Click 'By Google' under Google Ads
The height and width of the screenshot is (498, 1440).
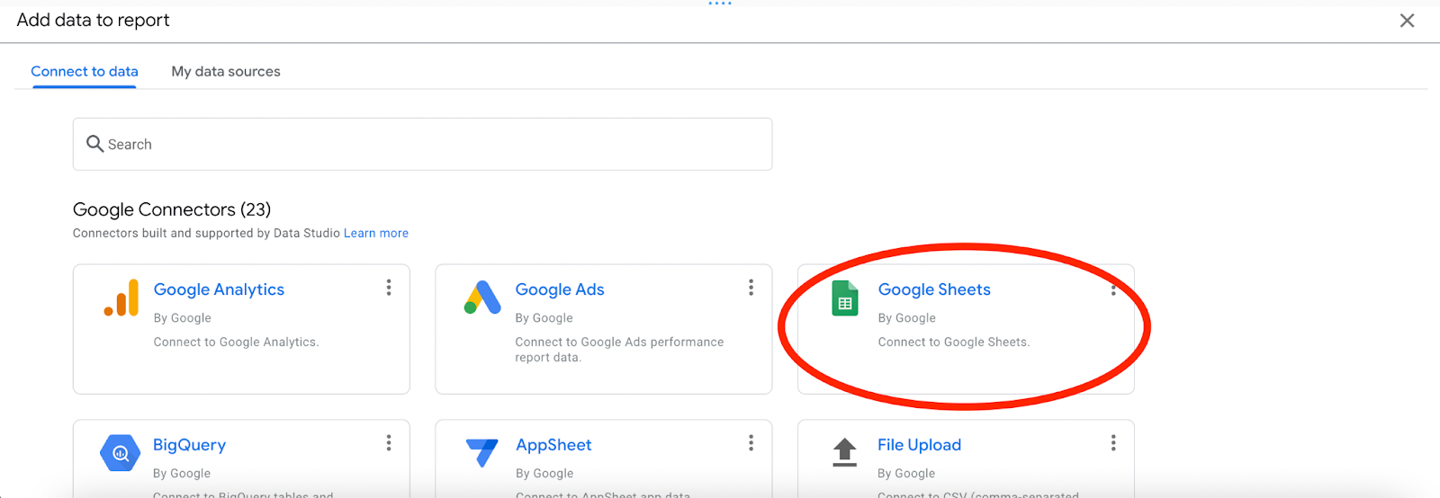[544, 318]
